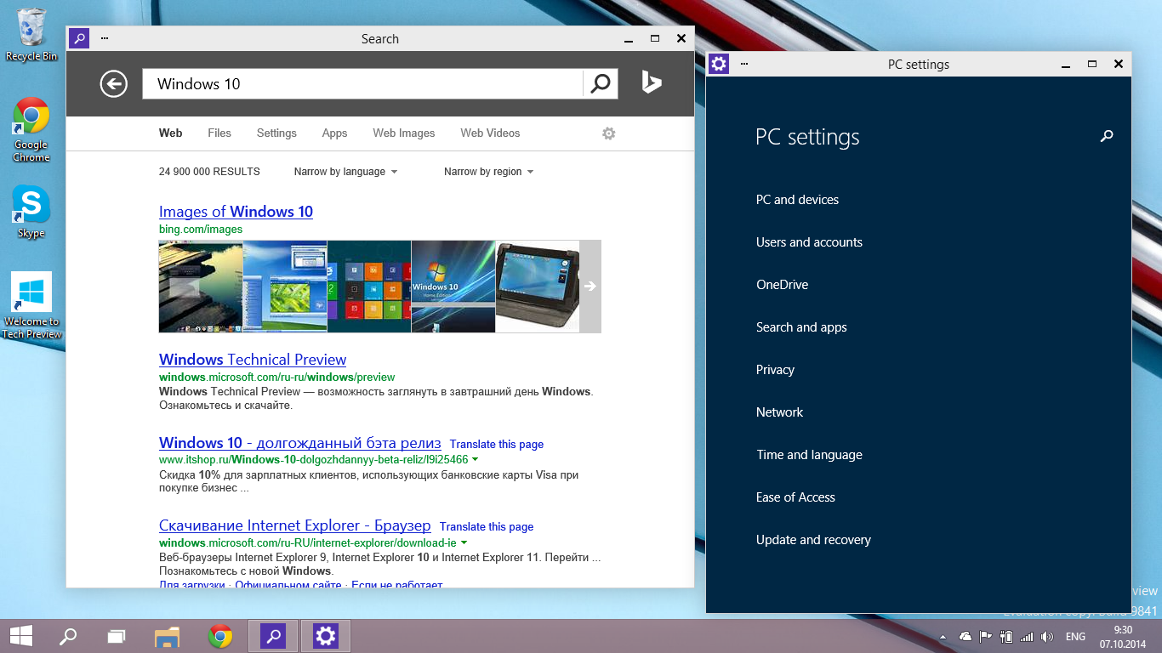Show hidden system tray icons arrow
This screenshot has height=653, width=1162.
(x=943, y=637)
